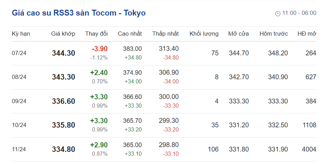Select the 09/24 contract term
Viewport: 324px width, 164px height.
tap(19, 101)
